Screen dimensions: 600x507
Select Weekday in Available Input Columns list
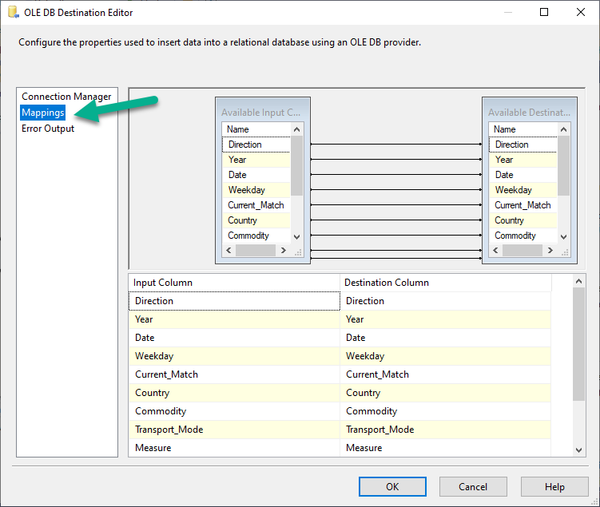click(x=256, y=190)
